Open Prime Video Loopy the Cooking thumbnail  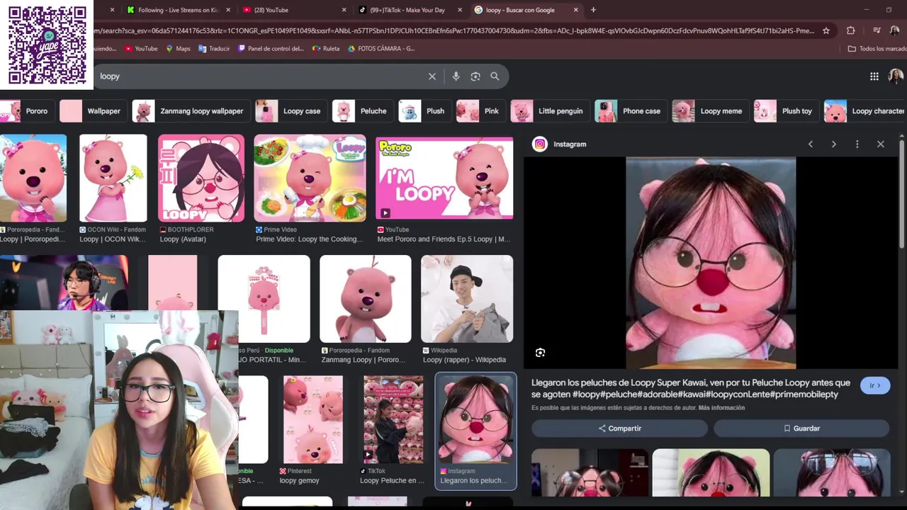(310, 178)
